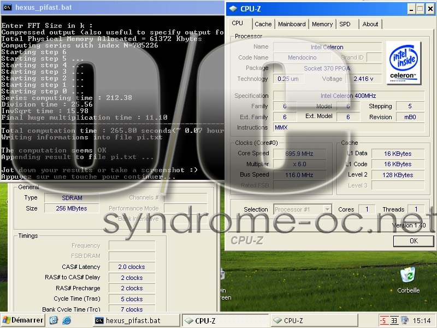The height and width of the screenshot is (328, 437).
Task: Click the empty memory Frequency field
Action: click(x=132, y=245)
